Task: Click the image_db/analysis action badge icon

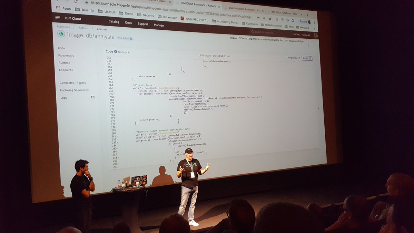Action: [x=61, y=34]
